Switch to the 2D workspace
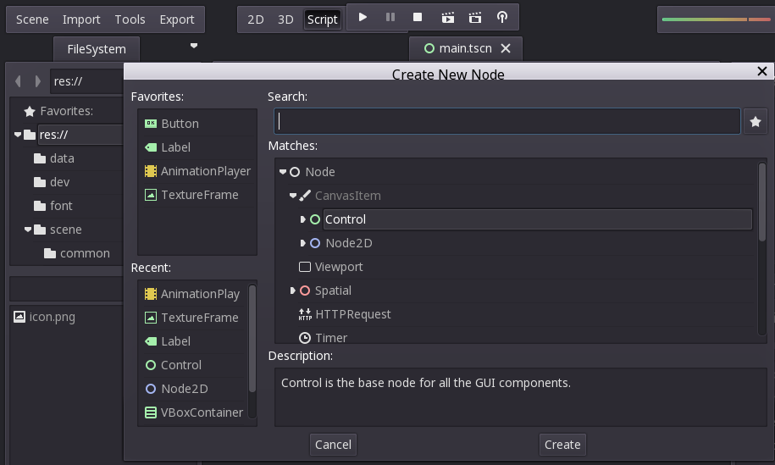 click(256, 19)
